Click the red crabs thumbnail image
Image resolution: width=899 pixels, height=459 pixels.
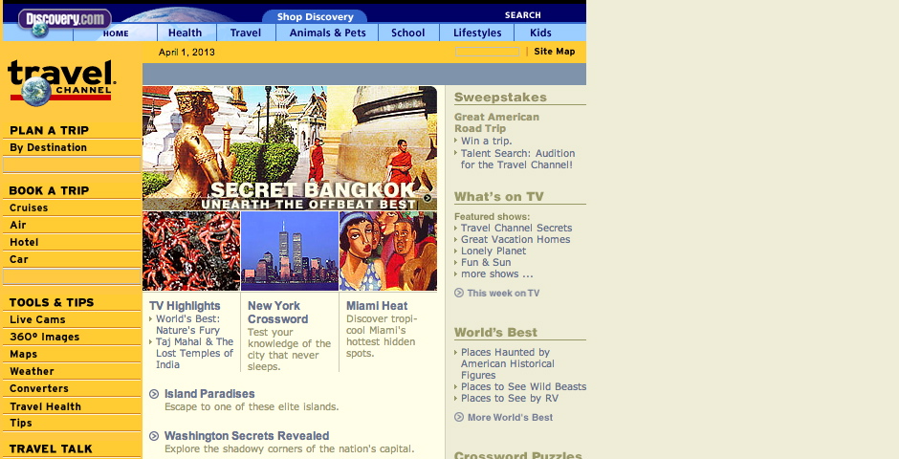coord(191,251)
